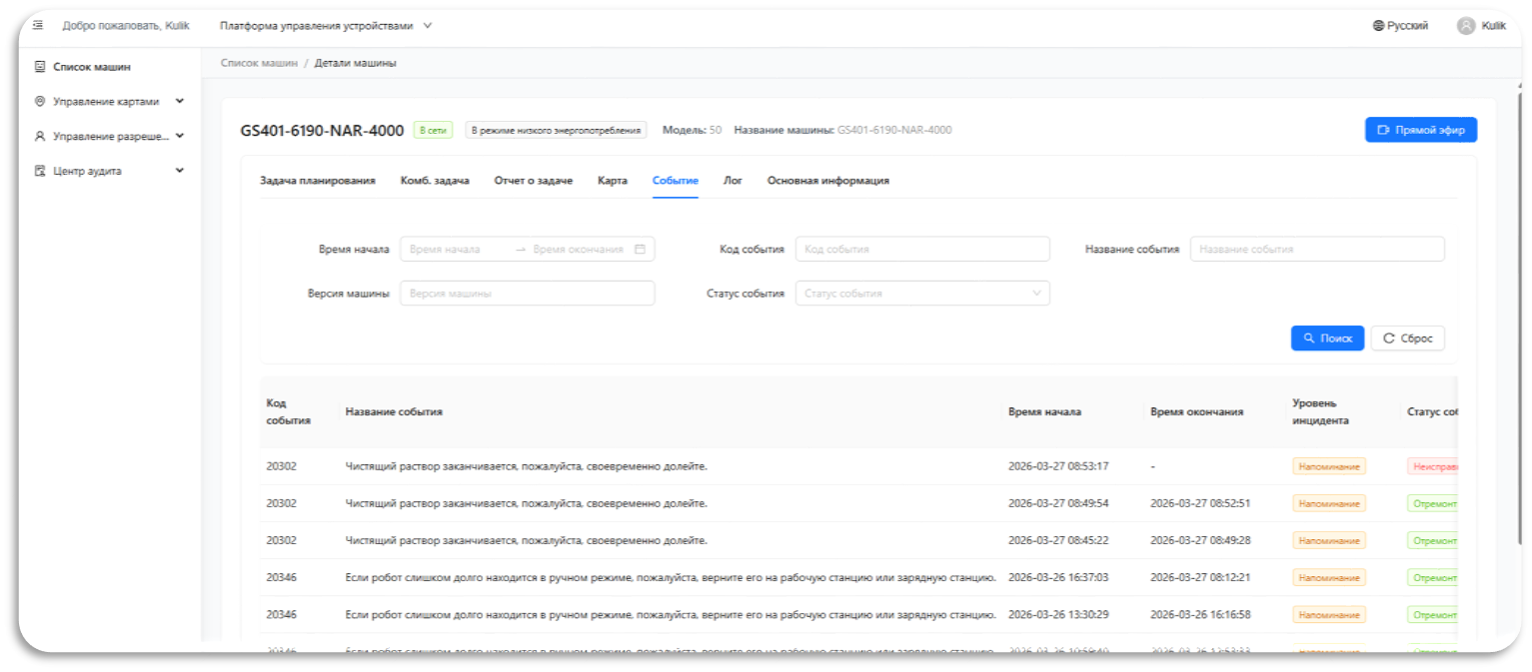Screen dimensions: 1532x672
Task: Click the Время окончания column header
Action: (x=1196, y=411)
